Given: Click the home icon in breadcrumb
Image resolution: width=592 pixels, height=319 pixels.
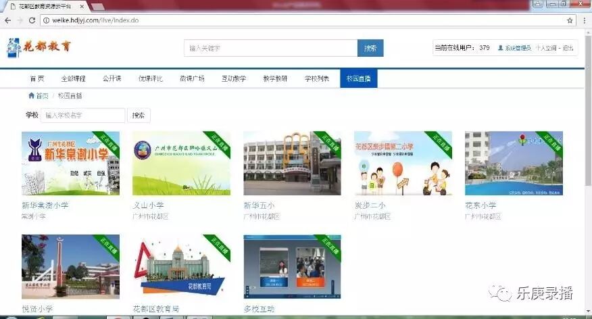Looking at the screenshot, I should coord(31,95).
